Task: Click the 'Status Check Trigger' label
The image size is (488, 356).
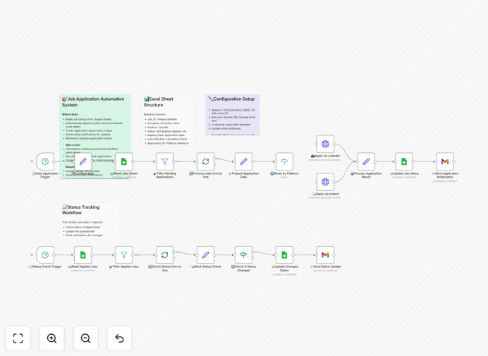Action: (45, 266)
